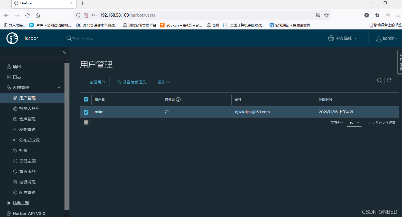
Task: Click the crop screenshot toolbar icon
Action: 377,15
